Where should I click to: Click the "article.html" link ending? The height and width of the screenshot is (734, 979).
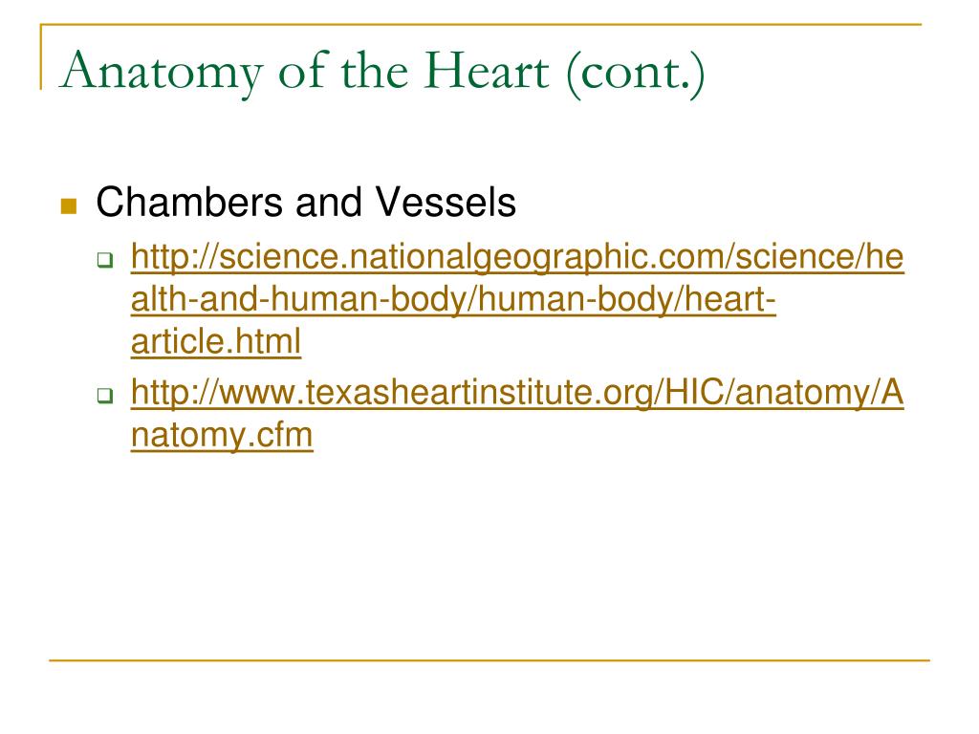pos(216,341)
